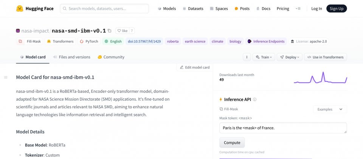Image resolution: width=363 pixels, height=159 pixels.
Task: Open the Examples dropdown
Action: 330,109
